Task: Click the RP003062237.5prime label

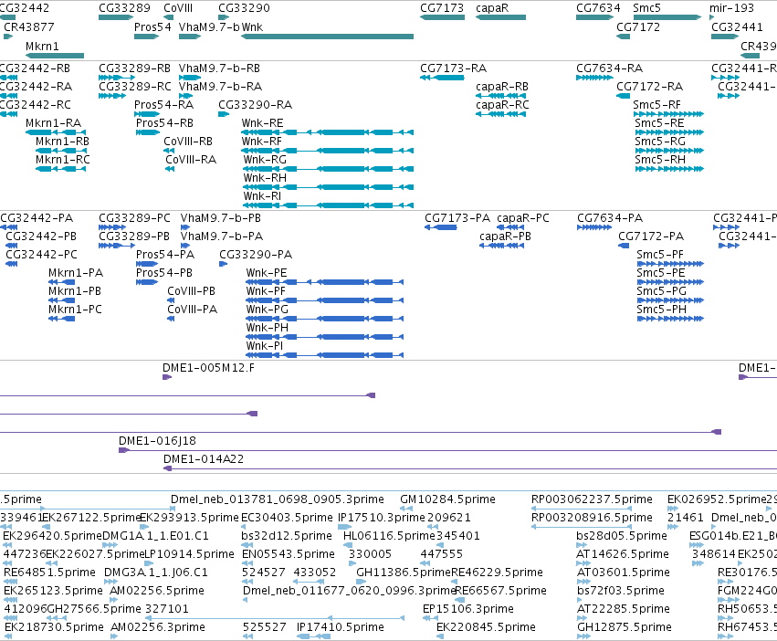Action: [x=592, y=499]
